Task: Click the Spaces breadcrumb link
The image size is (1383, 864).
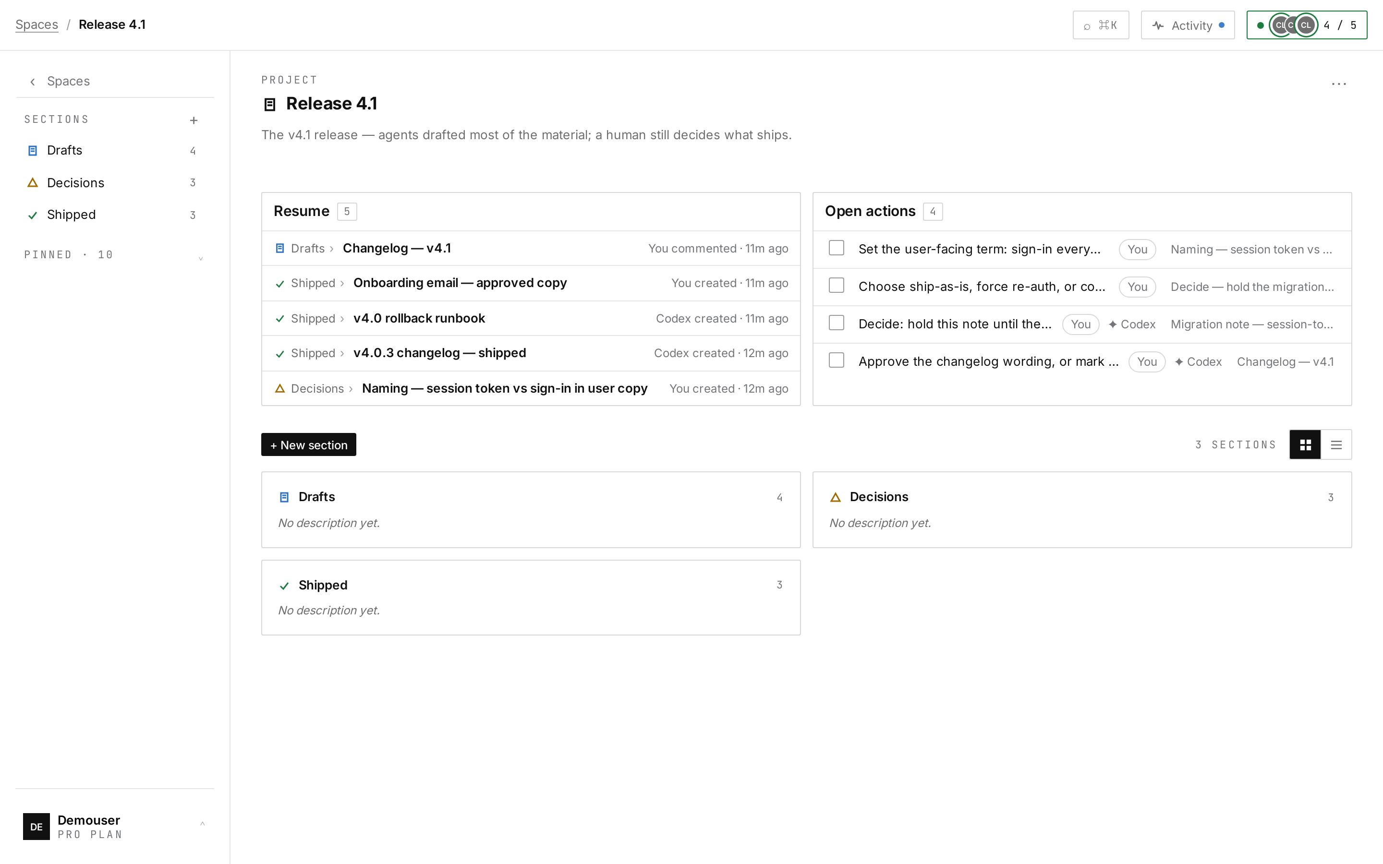Action: click(36, 24)
